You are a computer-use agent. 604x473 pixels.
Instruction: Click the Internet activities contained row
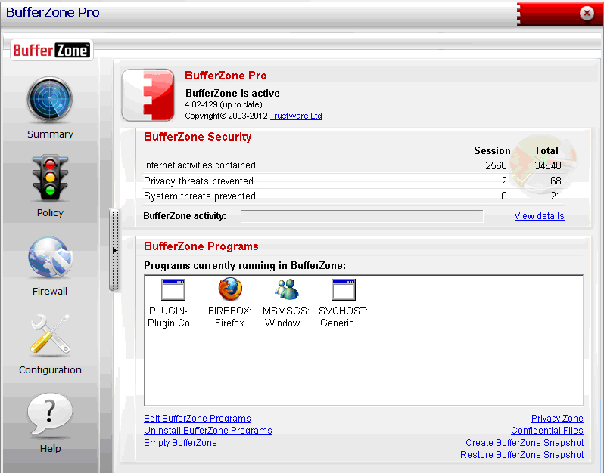[353, 165]
